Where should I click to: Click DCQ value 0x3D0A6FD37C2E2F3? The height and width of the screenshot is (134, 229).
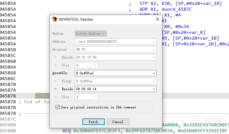(97, 131)
